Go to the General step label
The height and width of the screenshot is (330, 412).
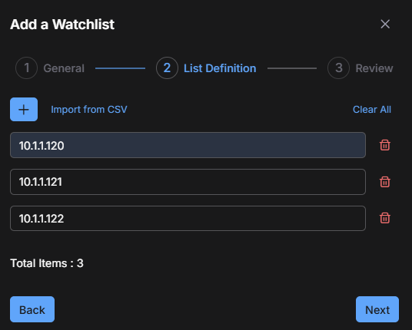point(64,68)
